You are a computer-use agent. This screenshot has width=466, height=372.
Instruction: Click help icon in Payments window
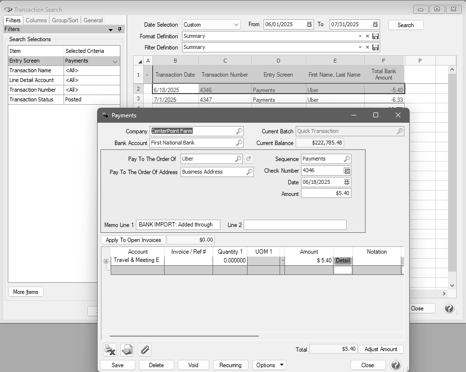[x=396, y=365]
